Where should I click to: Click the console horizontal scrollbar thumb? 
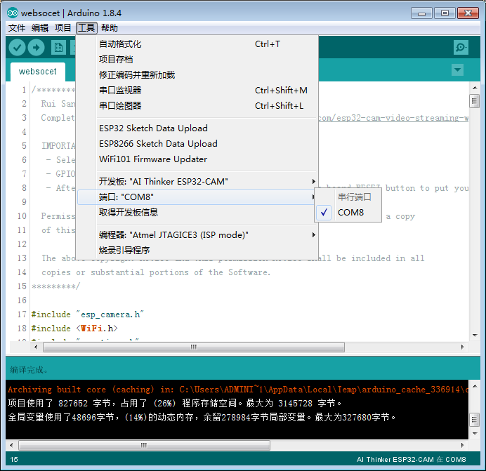(144, 446)
